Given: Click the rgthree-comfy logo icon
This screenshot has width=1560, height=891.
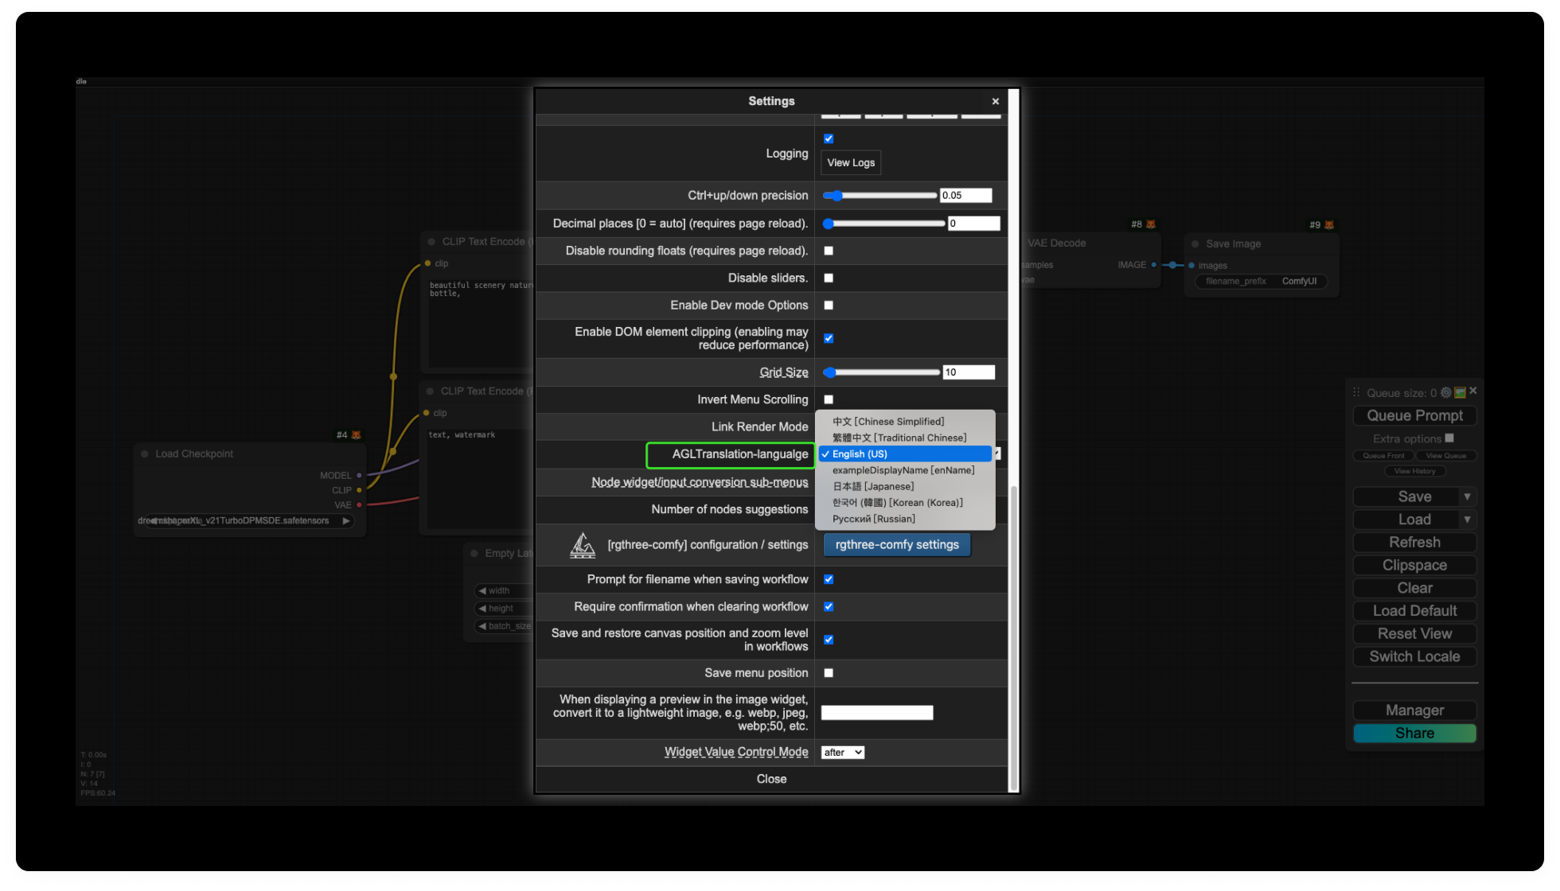Looking at the screenshot, I should 583,545.
